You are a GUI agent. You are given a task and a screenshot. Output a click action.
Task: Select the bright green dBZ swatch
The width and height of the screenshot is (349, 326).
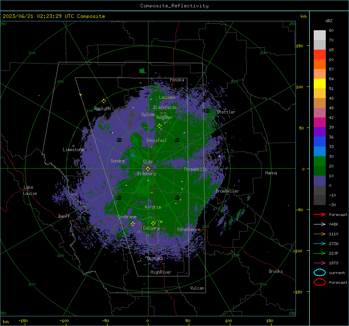point(320,161)
